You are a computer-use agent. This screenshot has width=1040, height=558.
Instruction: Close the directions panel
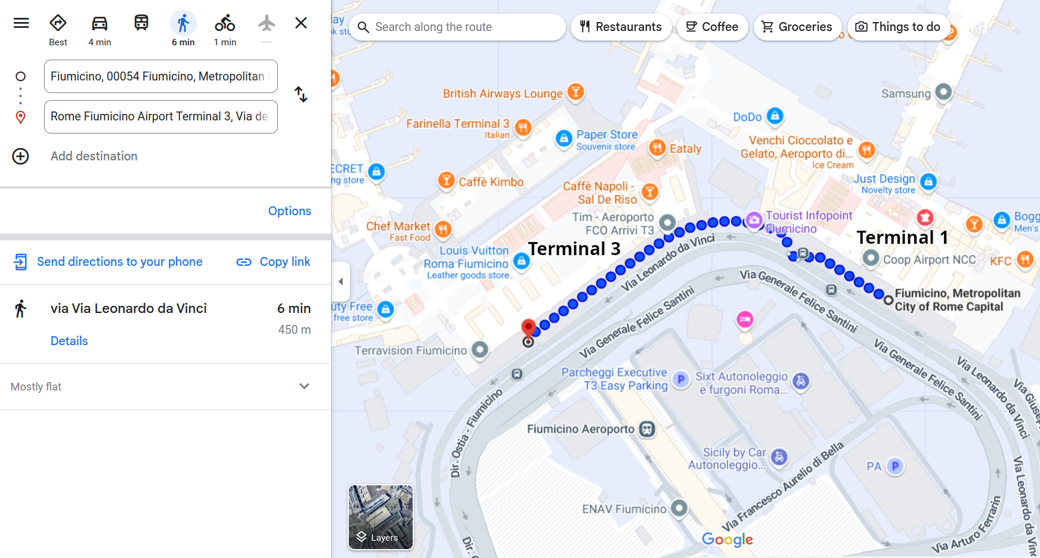coord(301,23)
